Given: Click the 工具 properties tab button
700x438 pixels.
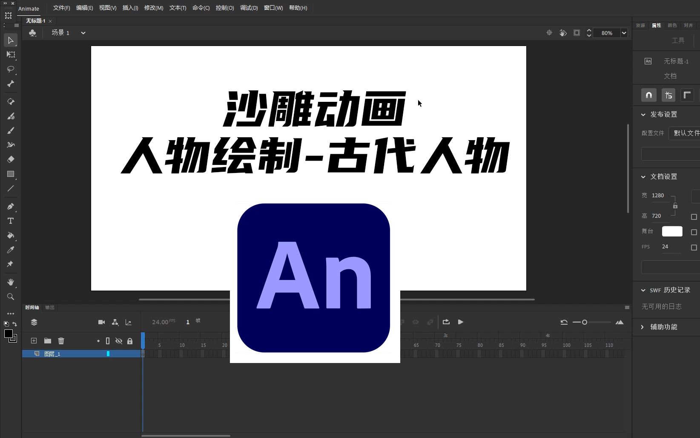Looking at the screenshot, I should [x=678, y=40].
